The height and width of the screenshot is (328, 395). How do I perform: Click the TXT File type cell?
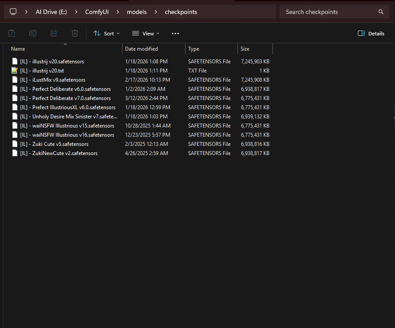197,70
